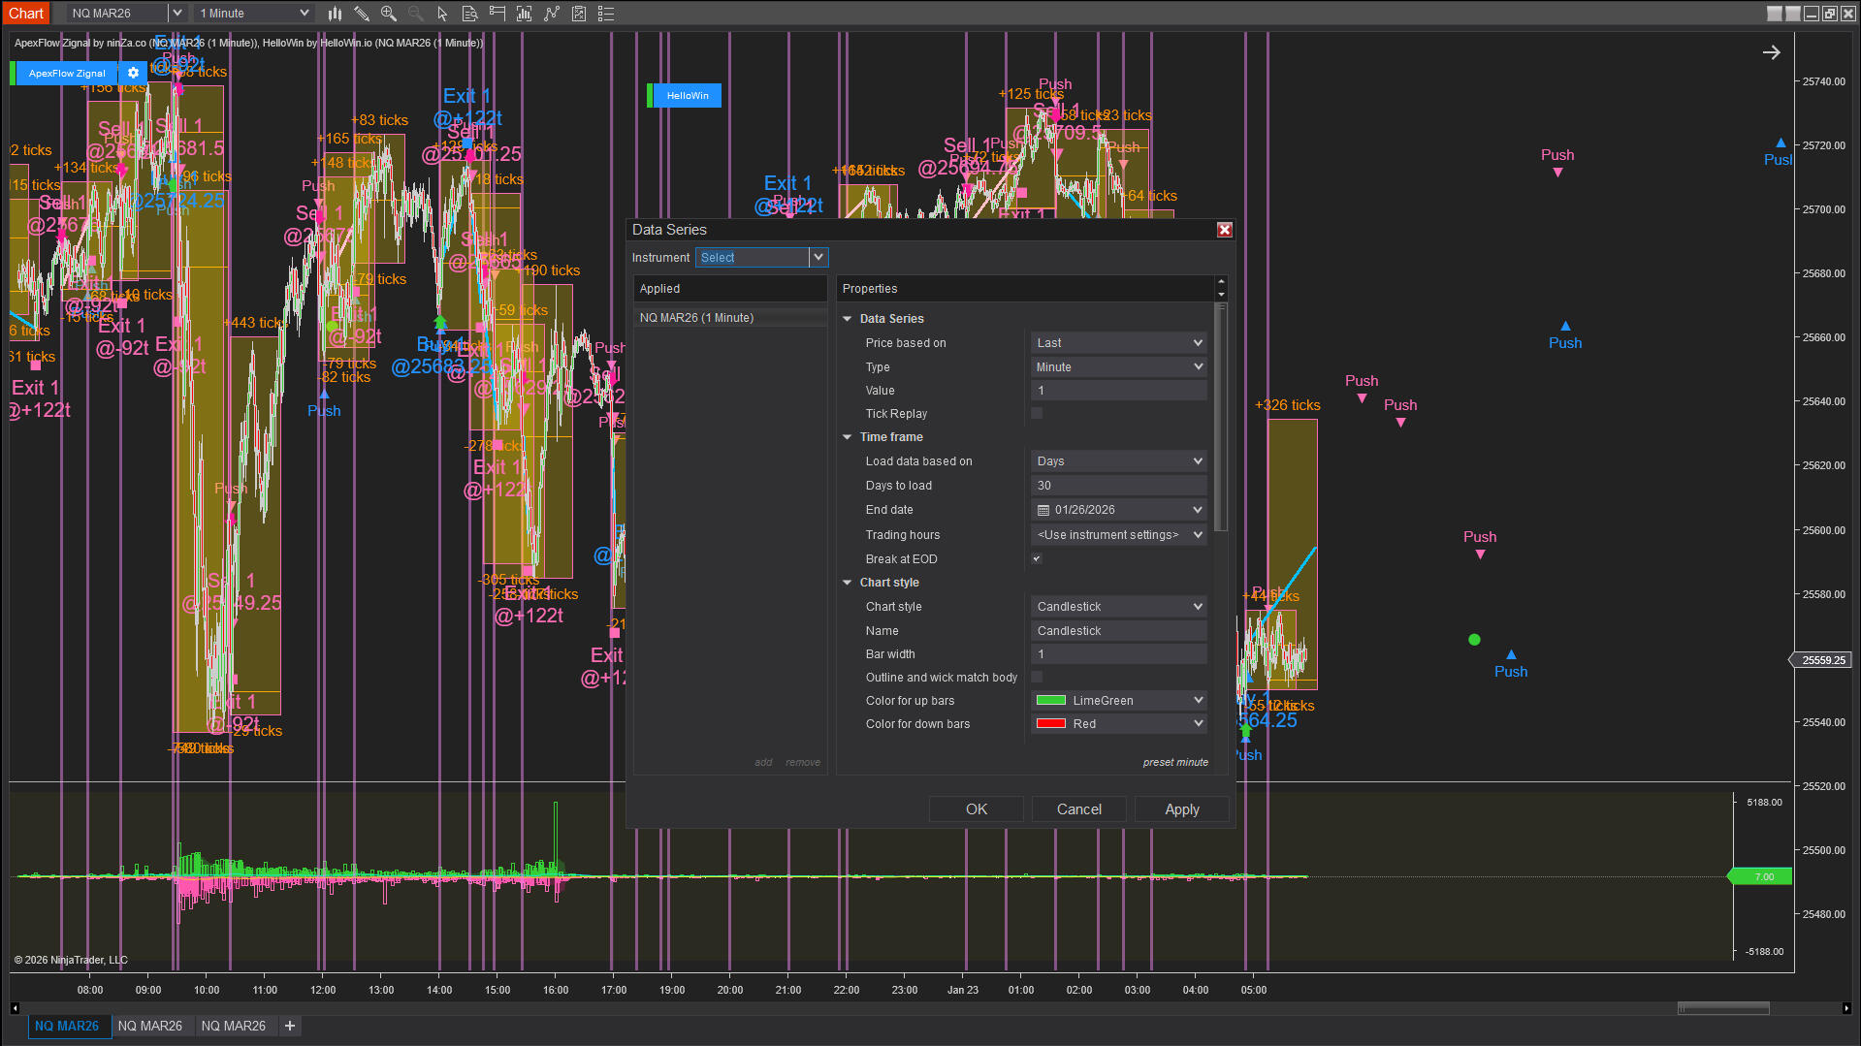Click the Days to load field
Viewport: 1861px width, 1046px height.
1118,486
